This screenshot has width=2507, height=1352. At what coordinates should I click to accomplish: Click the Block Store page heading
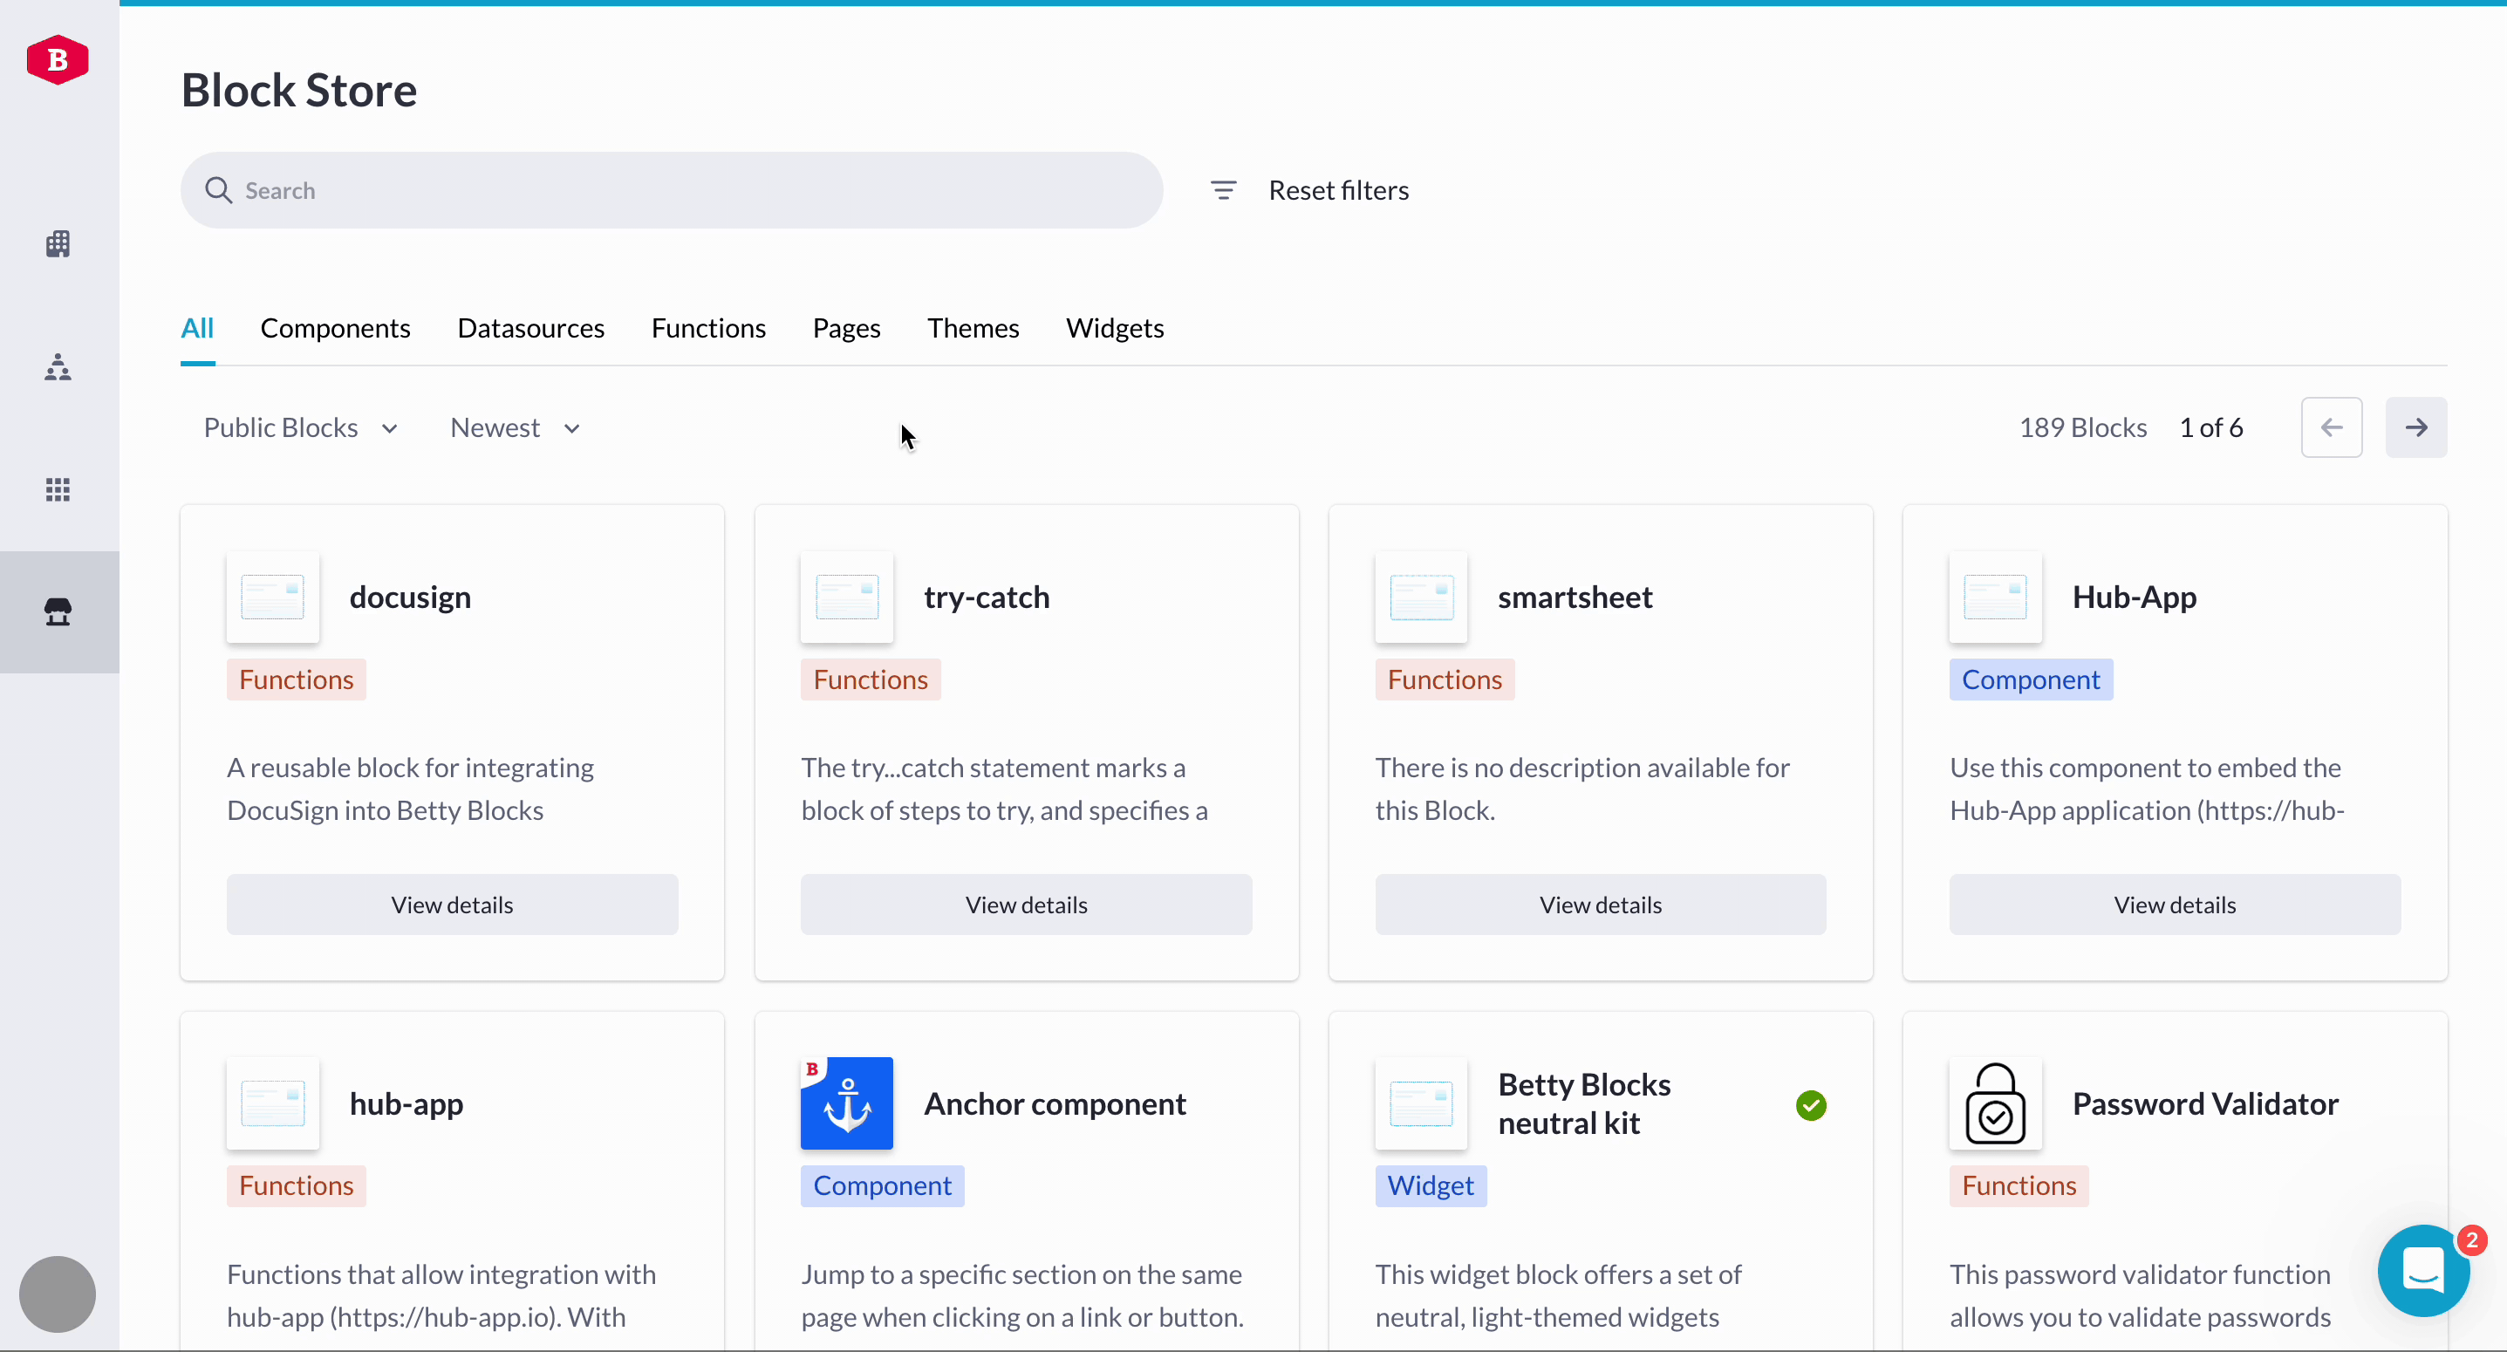tap(299, 91)
